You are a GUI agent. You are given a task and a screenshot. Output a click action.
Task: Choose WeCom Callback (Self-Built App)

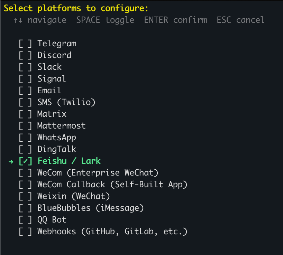tap(112, 185)
